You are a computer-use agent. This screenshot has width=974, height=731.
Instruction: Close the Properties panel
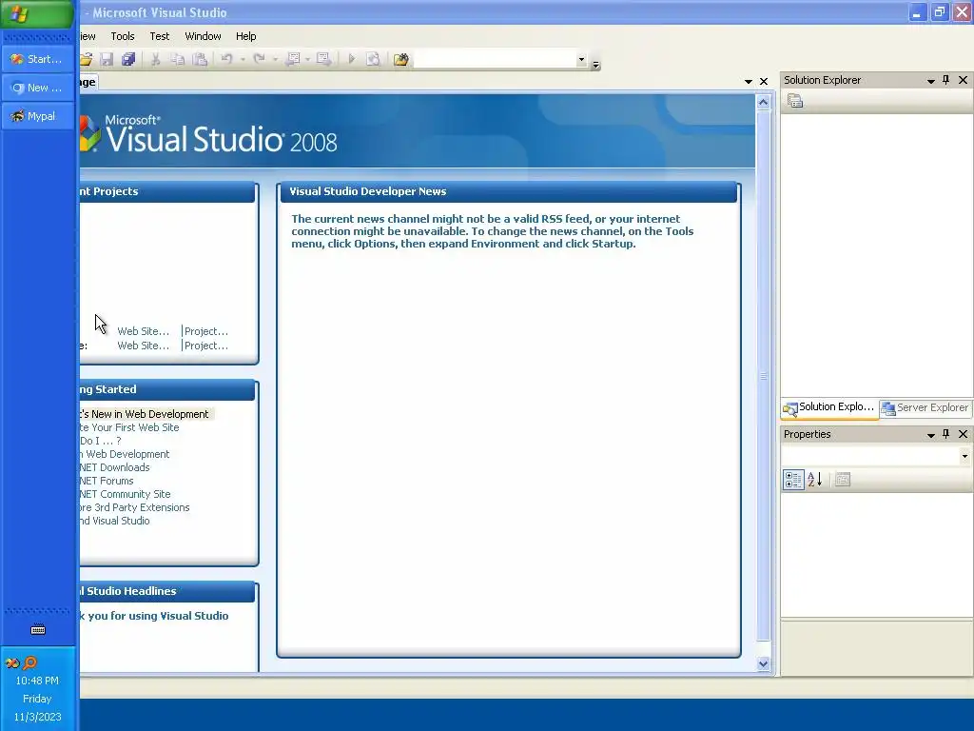pyautogui.click(x=963, y=434)
